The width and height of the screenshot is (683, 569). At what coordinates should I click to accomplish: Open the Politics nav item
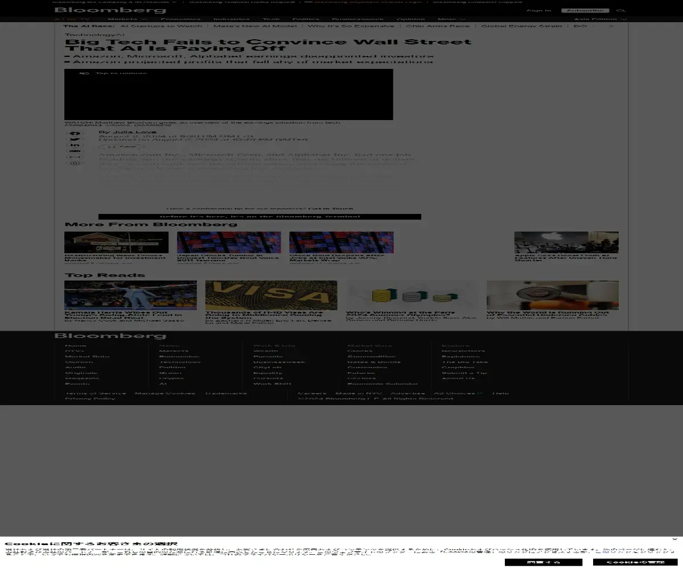pyautogui.click(x=306, y=19)
